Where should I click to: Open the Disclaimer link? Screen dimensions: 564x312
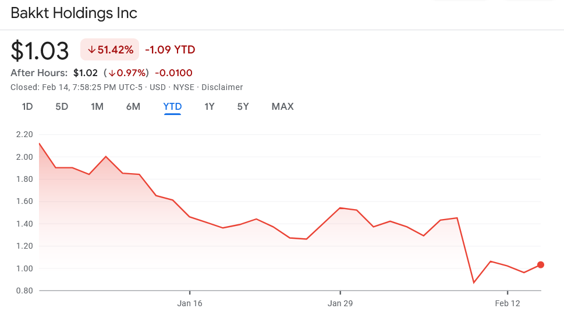coord(222,87)
